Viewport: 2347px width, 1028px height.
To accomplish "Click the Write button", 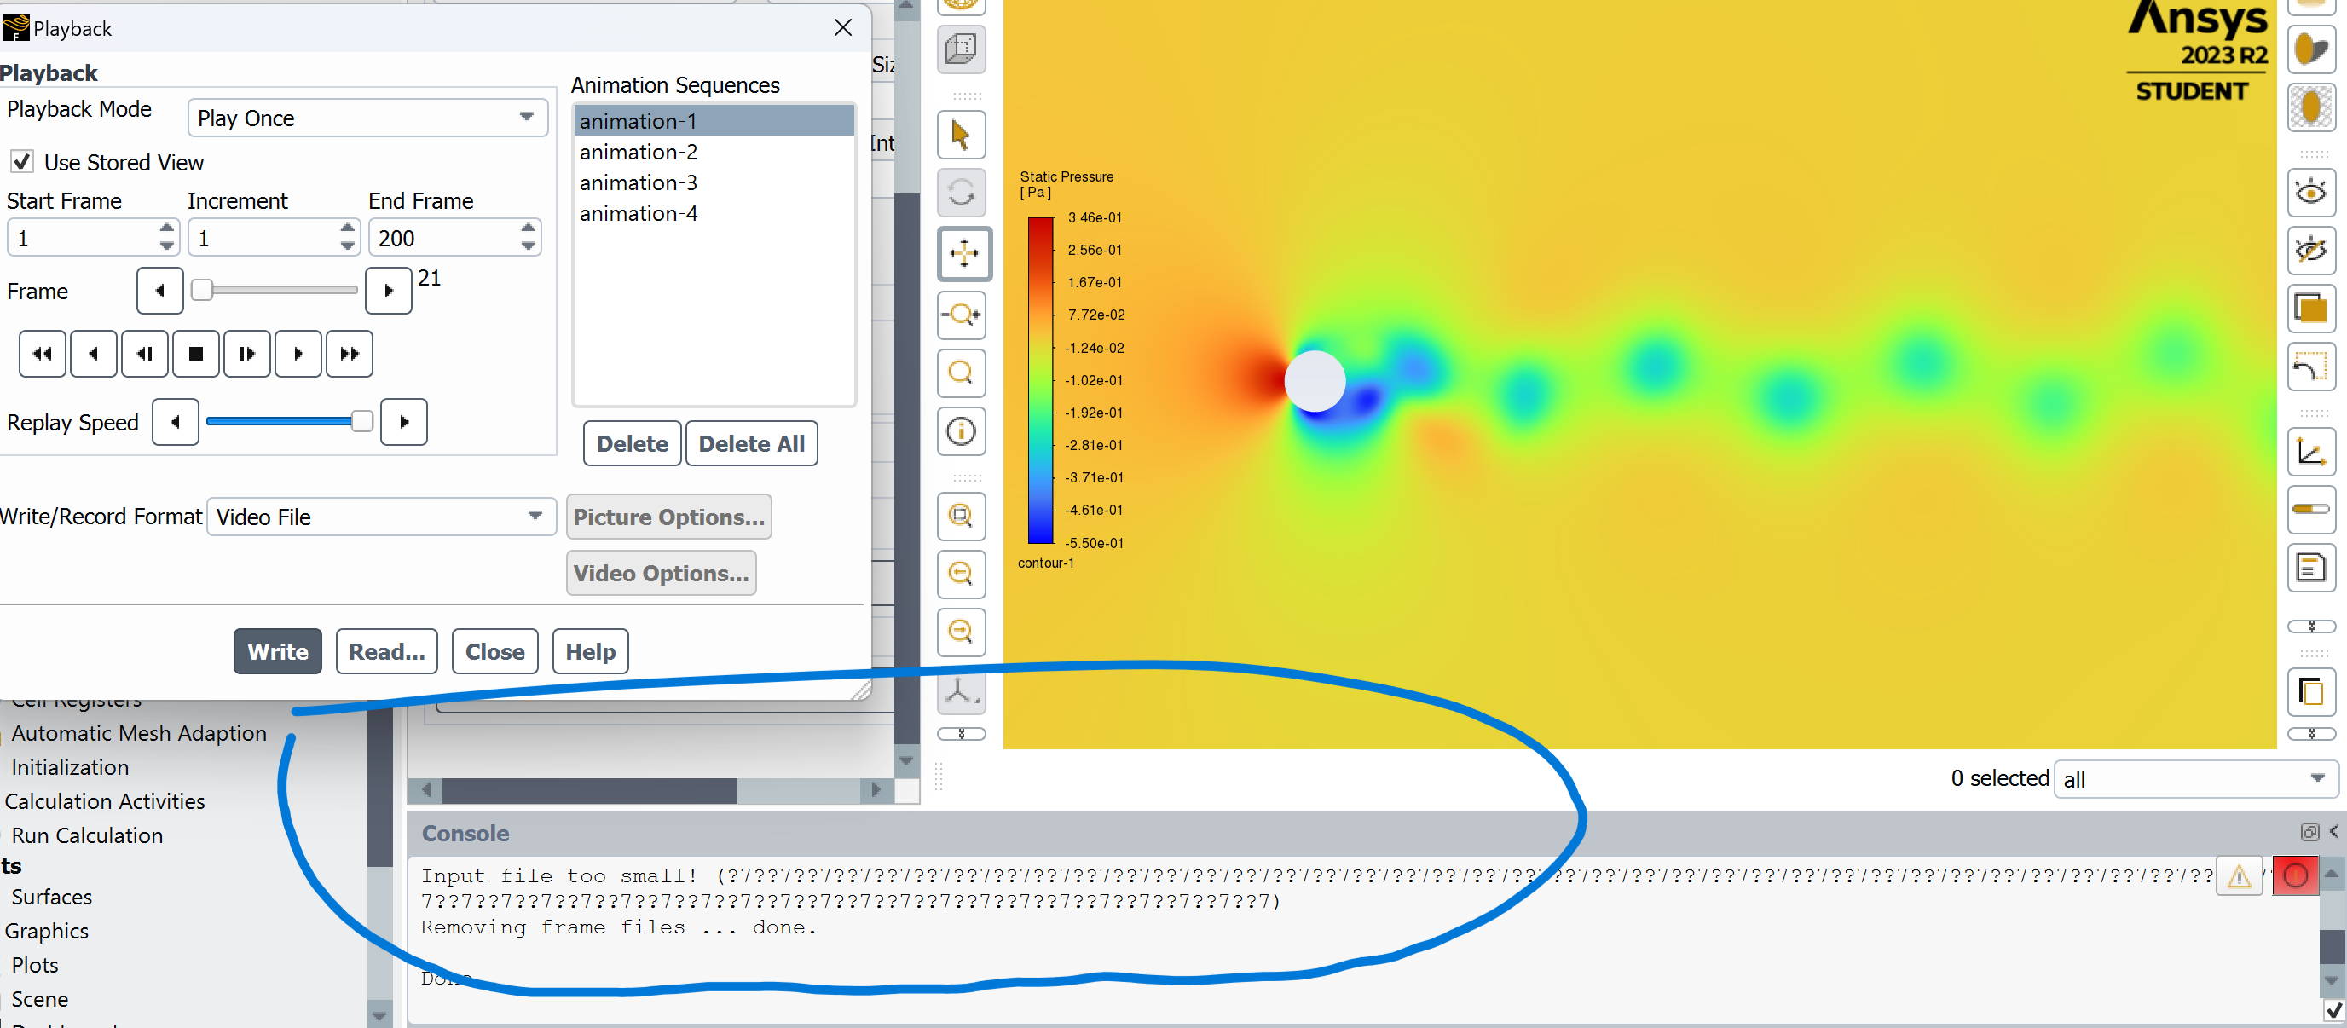I will 277,651.
